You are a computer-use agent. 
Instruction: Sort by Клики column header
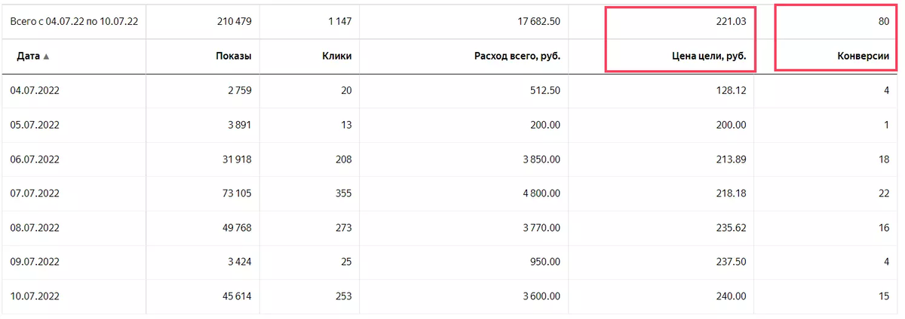(x=336, y=56)
